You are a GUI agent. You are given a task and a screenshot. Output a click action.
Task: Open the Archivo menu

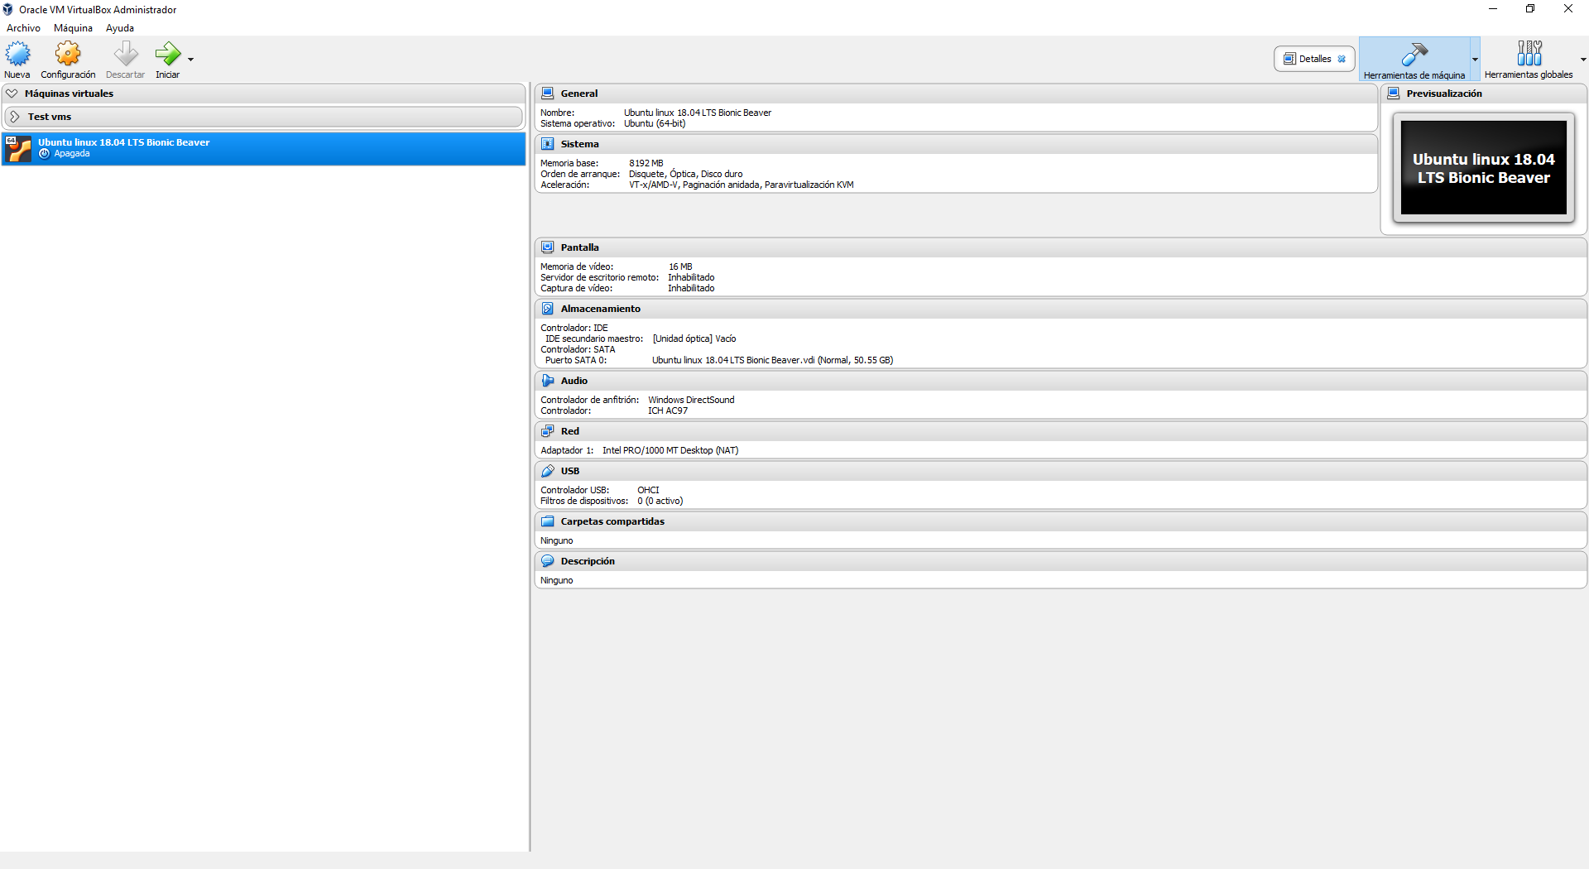23,28
